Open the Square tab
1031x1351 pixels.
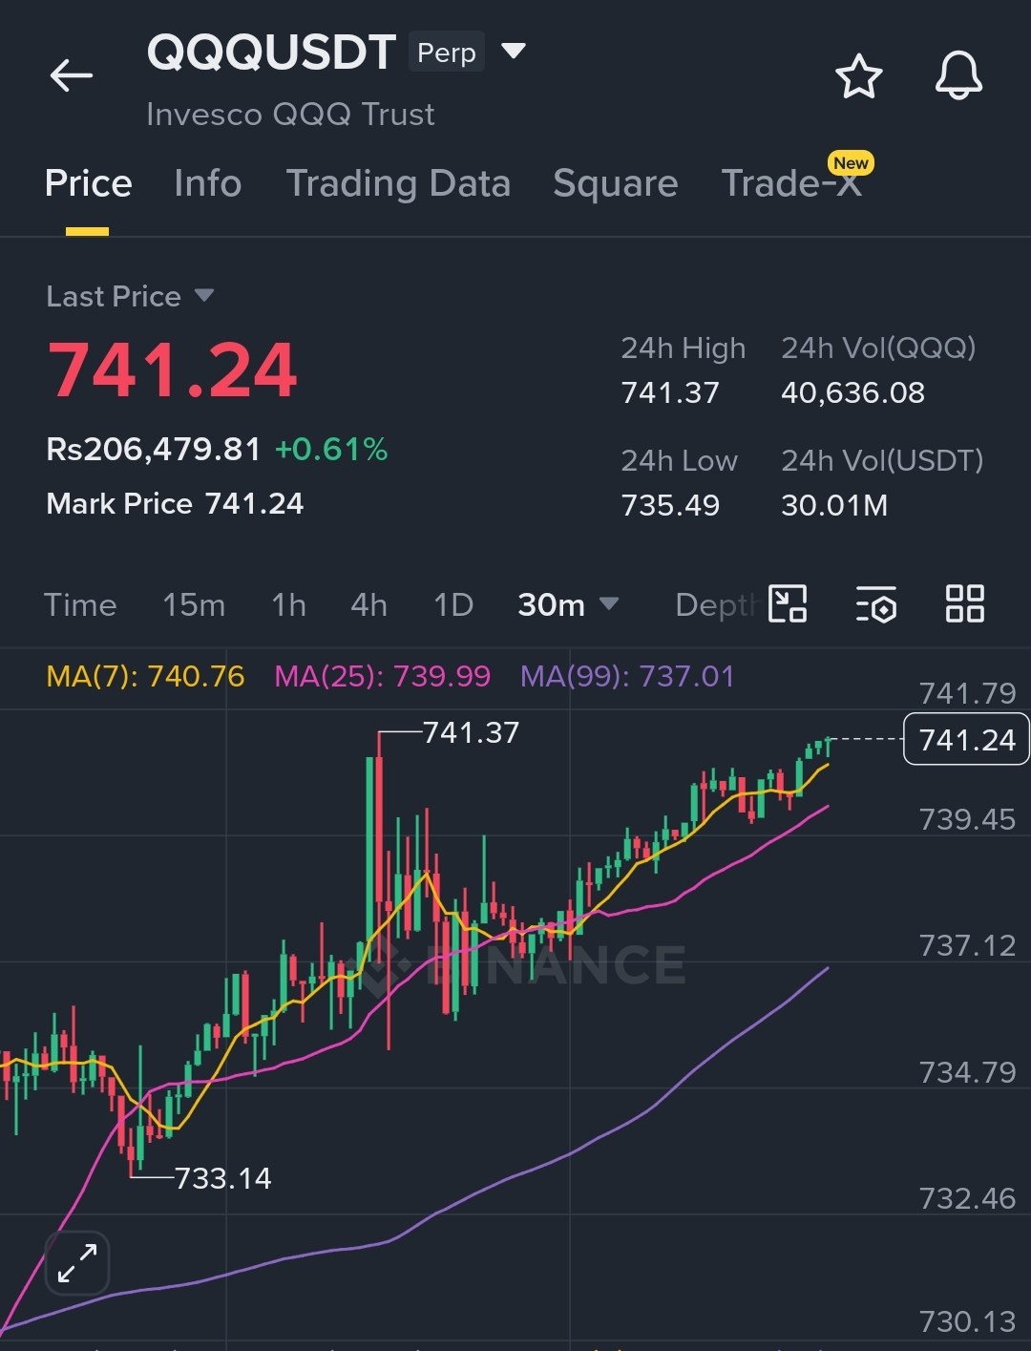[616, 183]
